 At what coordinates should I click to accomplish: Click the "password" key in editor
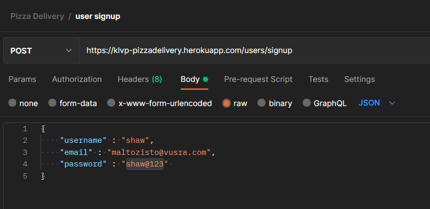[83, 164]
